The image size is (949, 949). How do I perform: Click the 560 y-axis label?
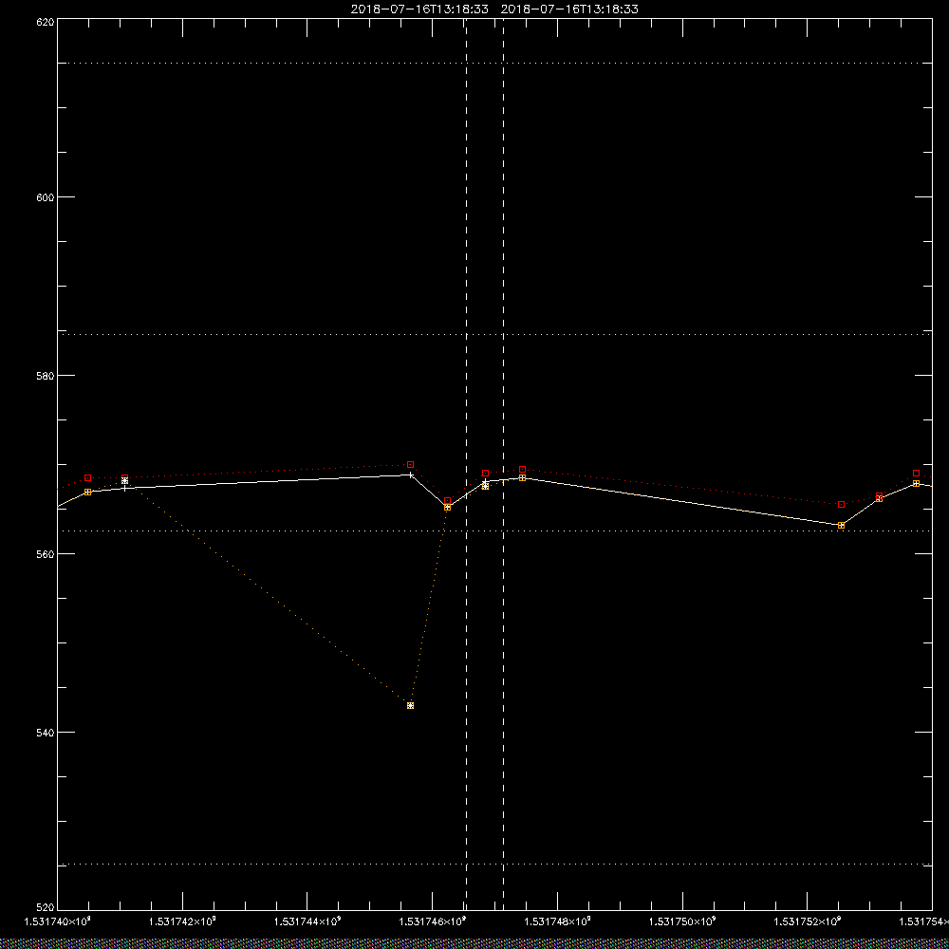[x=46, y=554]
